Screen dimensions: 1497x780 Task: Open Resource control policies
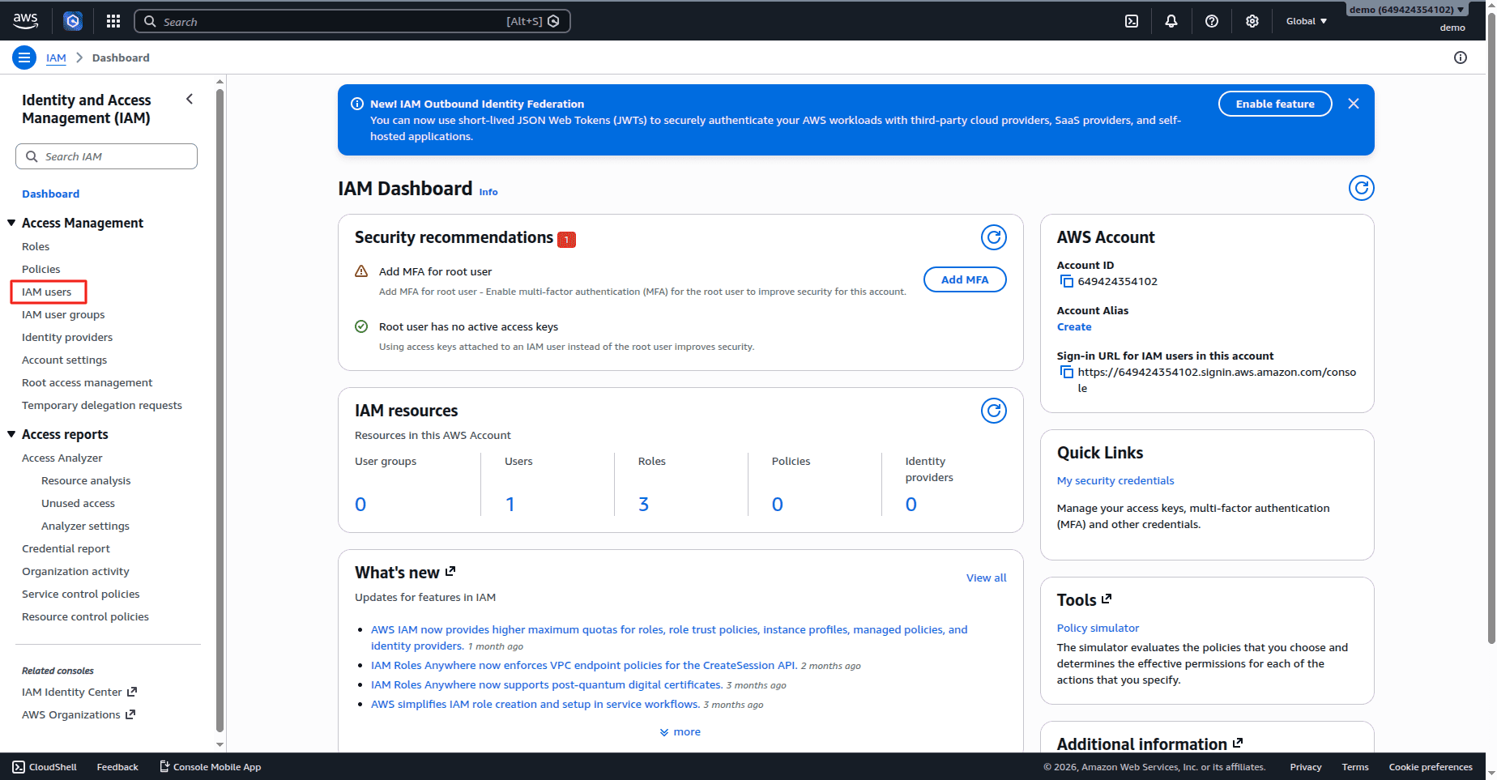click(85, 616)
